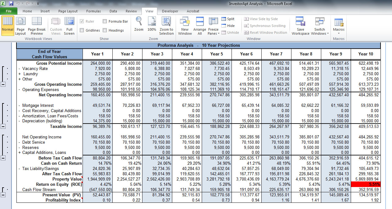
Task: Click the Zoom magnifier icon
Action: (x=139, y=25)
